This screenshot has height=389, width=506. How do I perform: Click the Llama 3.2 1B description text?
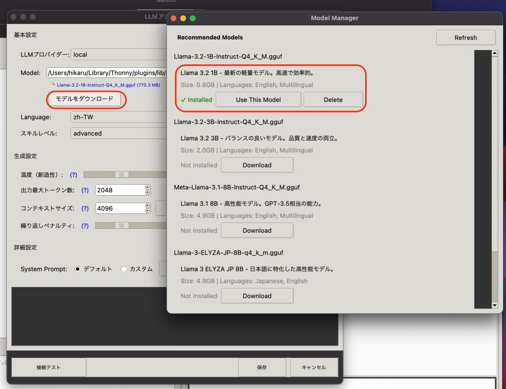coord(248,73)
